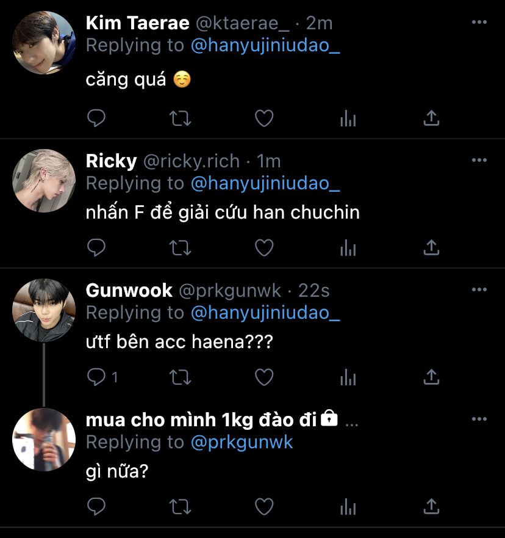
Task: Reply to Ricky's tweet
Action: (x=96, y=247)
